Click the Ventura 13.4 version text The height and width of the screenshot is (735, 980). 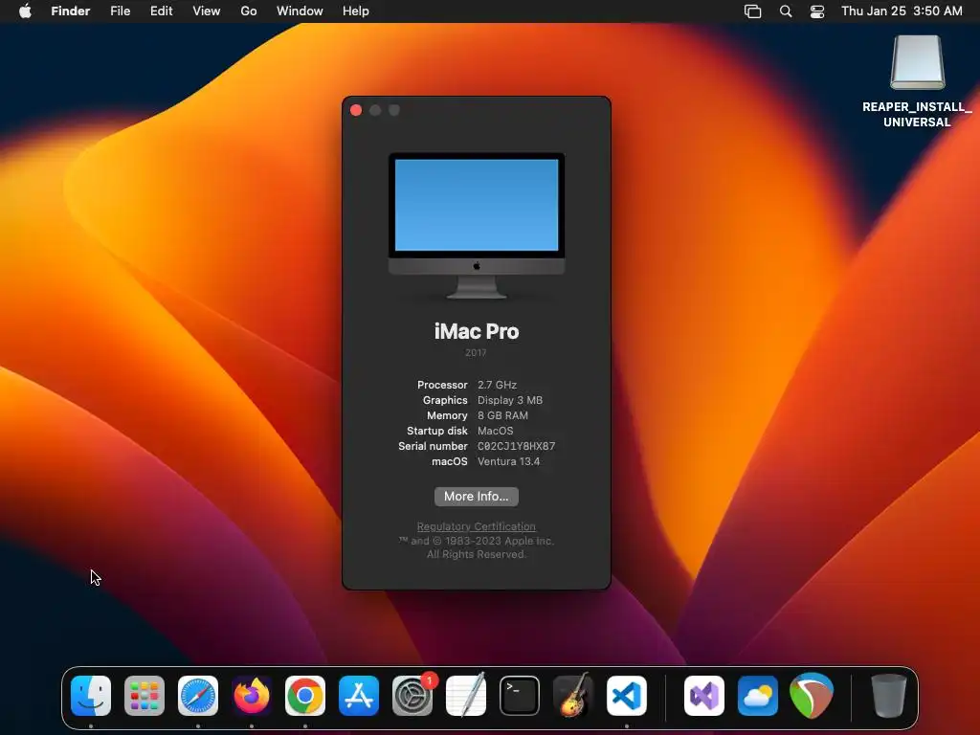509,461
